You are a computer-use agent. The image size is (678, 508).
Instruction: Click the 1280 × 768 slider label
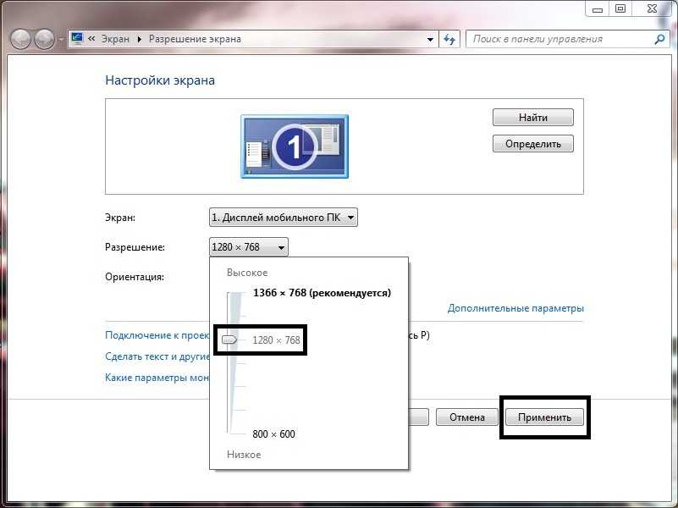pyautogui.click(x=276, y=340)
